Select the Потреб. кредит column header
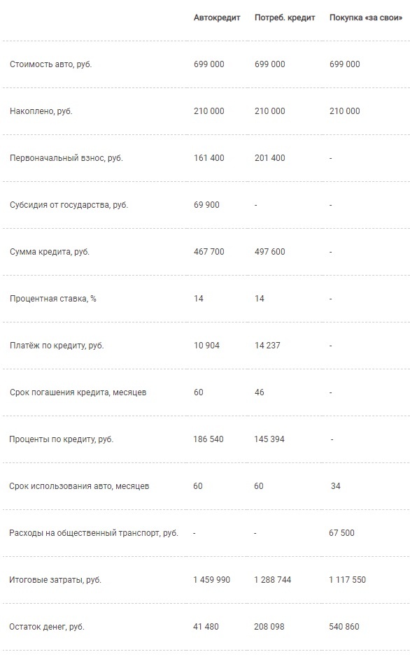The height and width of the screenshot is (659, 410). tap(285, 17)
